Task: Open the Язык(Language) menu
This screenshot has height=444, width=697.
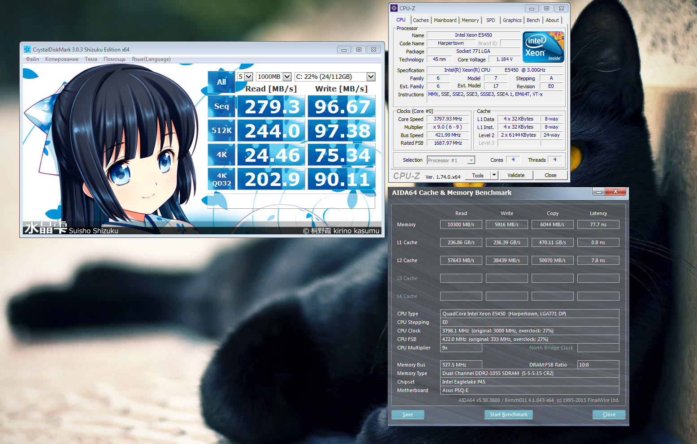Action: (x=151, y=59)
